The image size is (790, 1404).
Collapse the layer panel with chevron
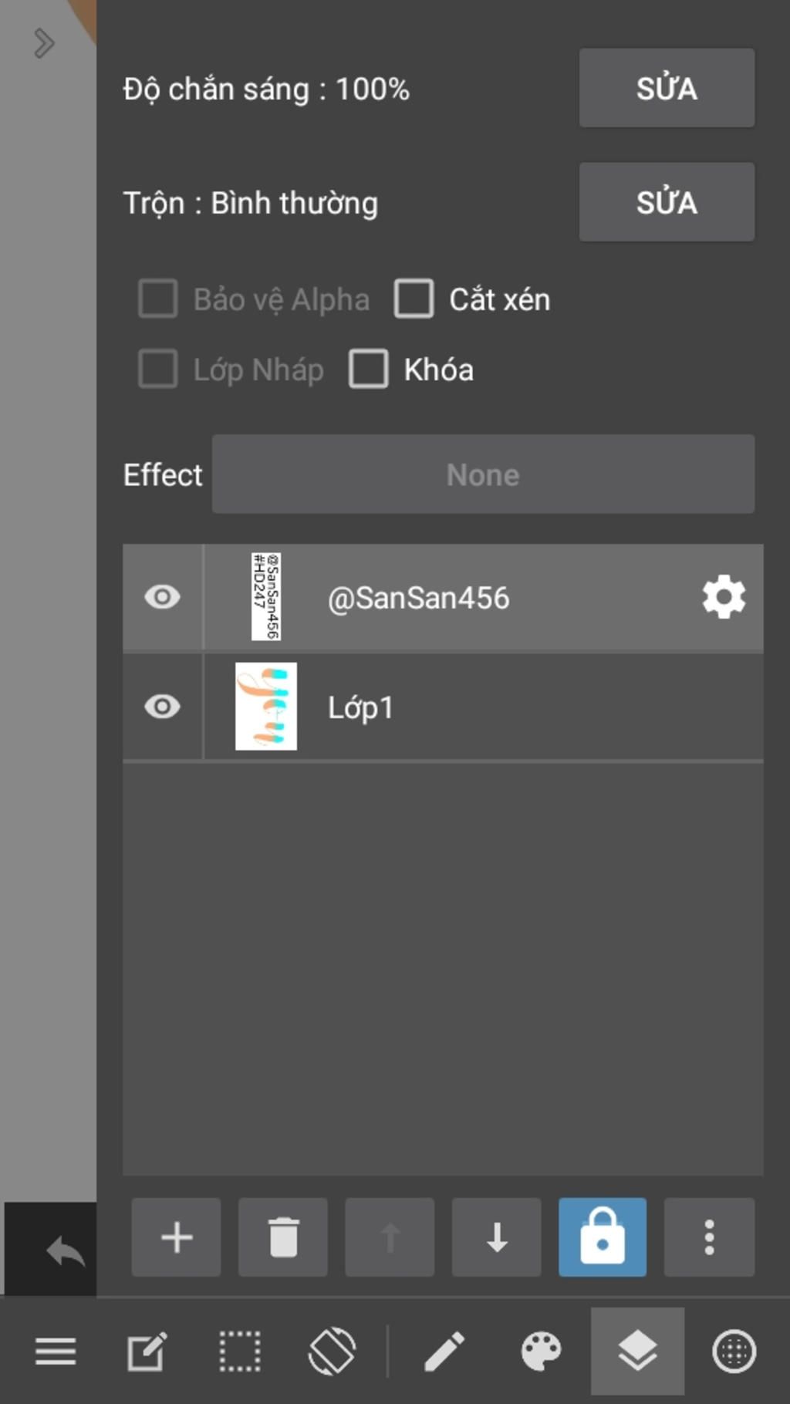click(x=44, y=43)
